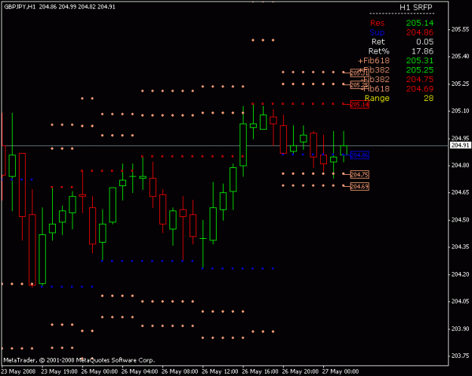Click the blue Sup label
The height and width of the screenshot is (376, 472).
point(377,32)
